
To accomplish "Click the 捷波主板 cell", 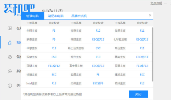I will tap(120, 75).
